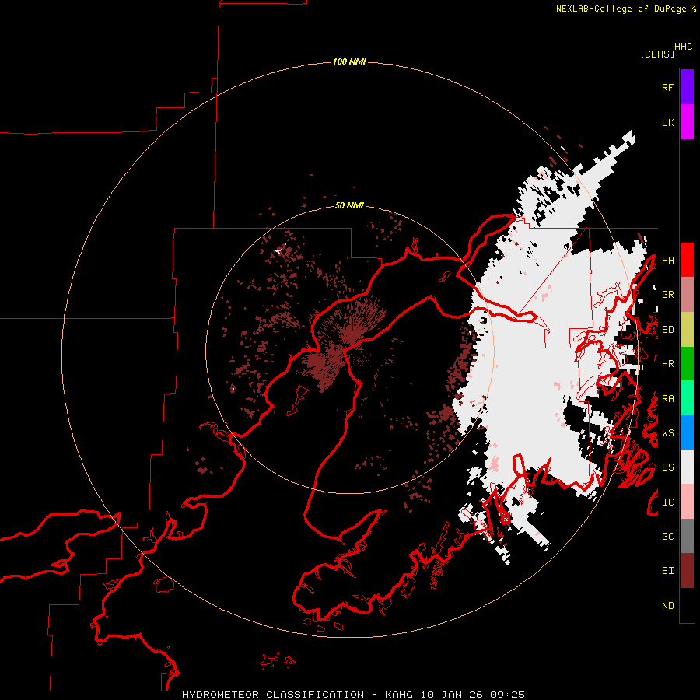
Task: Click the 50 NMI range ring label
Action: [x=349, y=205]
